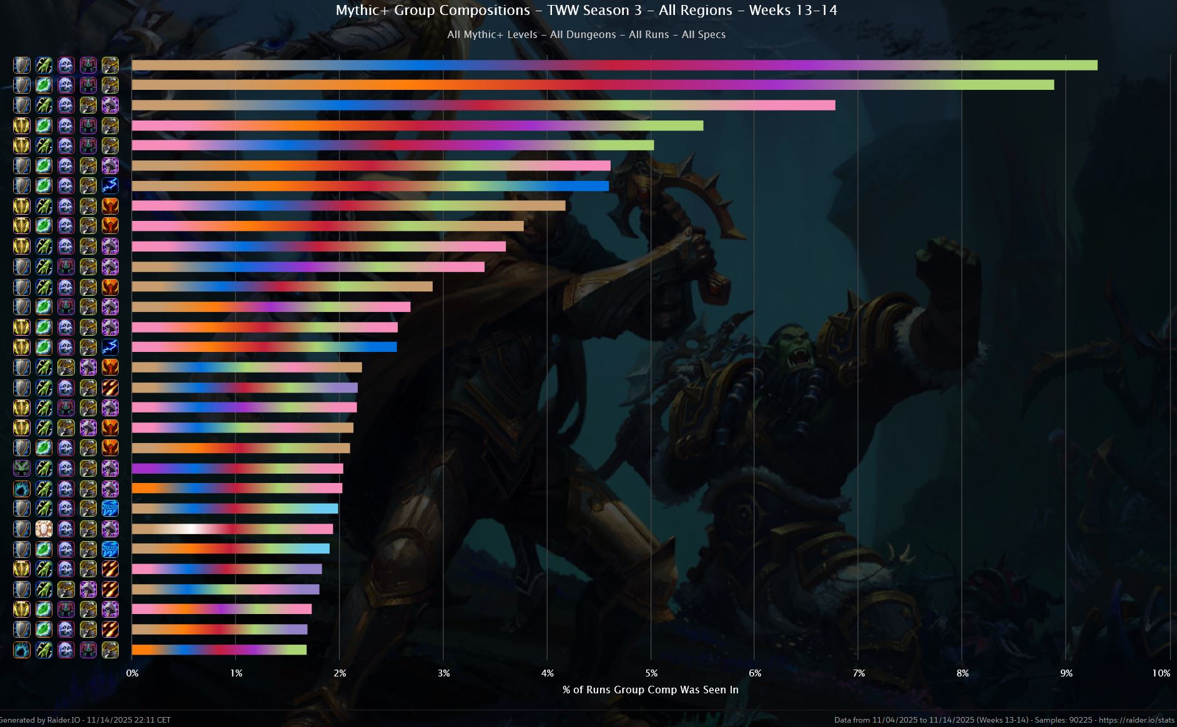Select the gray shield icon in the top row
Screen dimensions: 1177x727
(x=22, y=65)
